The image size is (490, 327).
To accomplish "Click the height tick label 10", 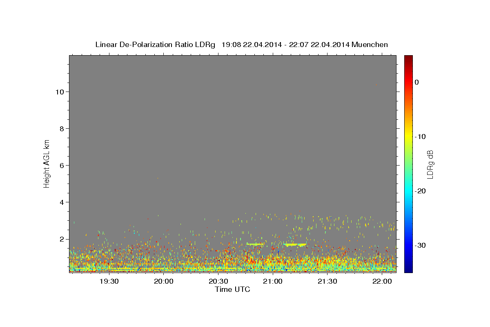I will (x=59, y=92).
